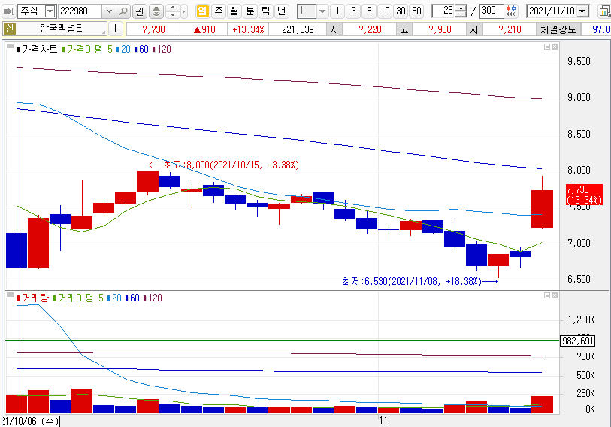The image size is (611, 427).
Task: Maximize the price chart pane
Action: click(x=547, y=47)
